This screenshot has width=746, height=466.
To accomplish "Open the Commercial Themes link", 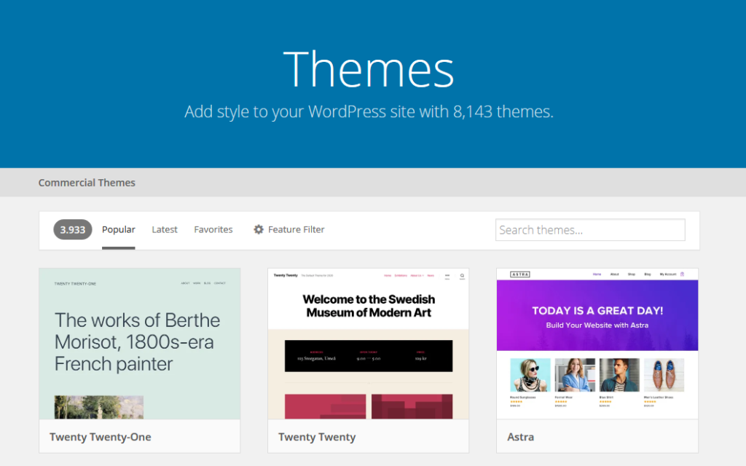I will 87,183.
